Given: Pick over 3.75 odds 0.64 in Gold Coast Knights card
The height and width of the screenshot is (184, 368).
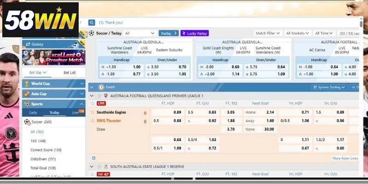Looking at the screenshot, I should [x=267, y=67].
